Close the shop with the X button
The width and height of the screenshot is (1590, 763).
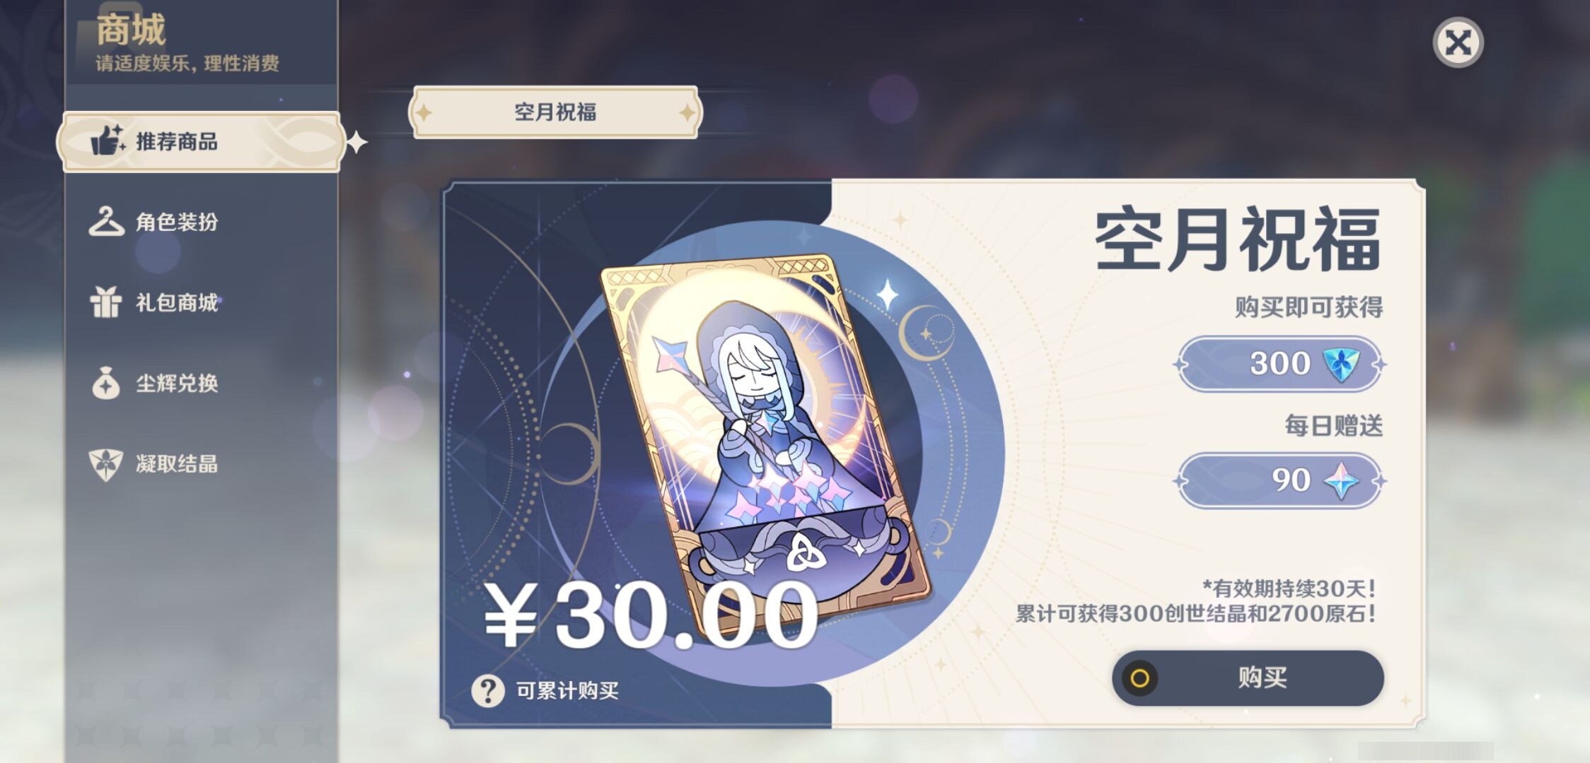pyautogui.click(x=1458, y=42)
